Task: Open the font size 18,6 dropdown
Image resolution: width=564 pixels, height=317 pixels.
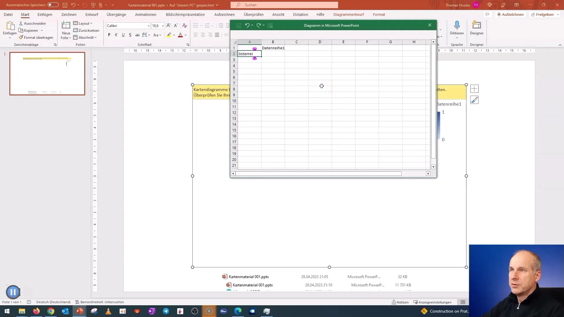Action: pyautogui.click(x=162, y=26)
